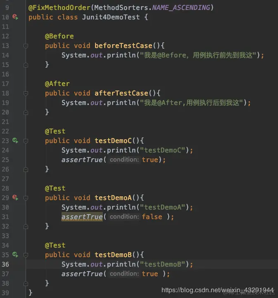This screenshot has height=298, width=278.
Task: Click the @Test annotation above testDemoA
Action: point(55,188)
